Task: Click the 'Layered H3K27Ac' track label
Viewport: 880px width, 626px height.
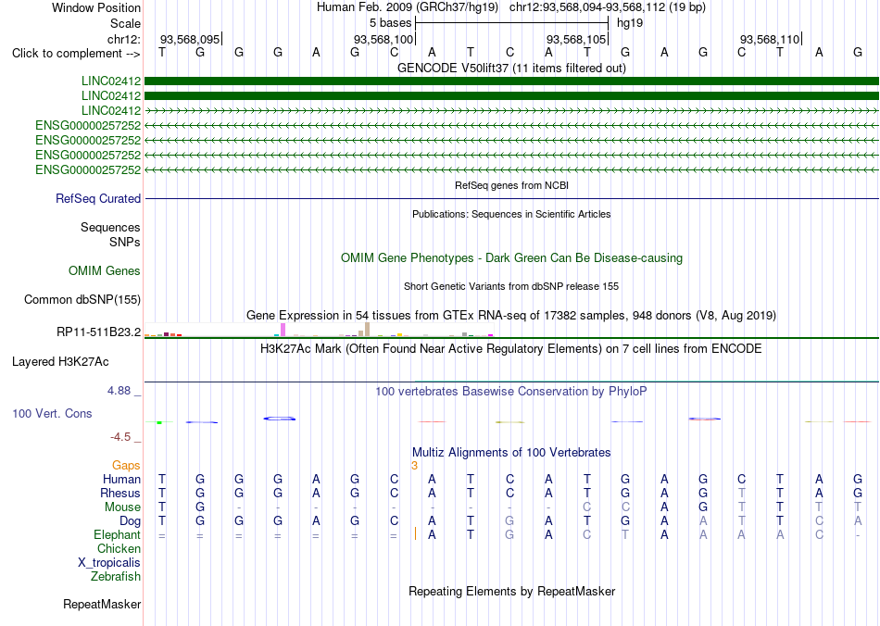Action: [x=60, y=362]
